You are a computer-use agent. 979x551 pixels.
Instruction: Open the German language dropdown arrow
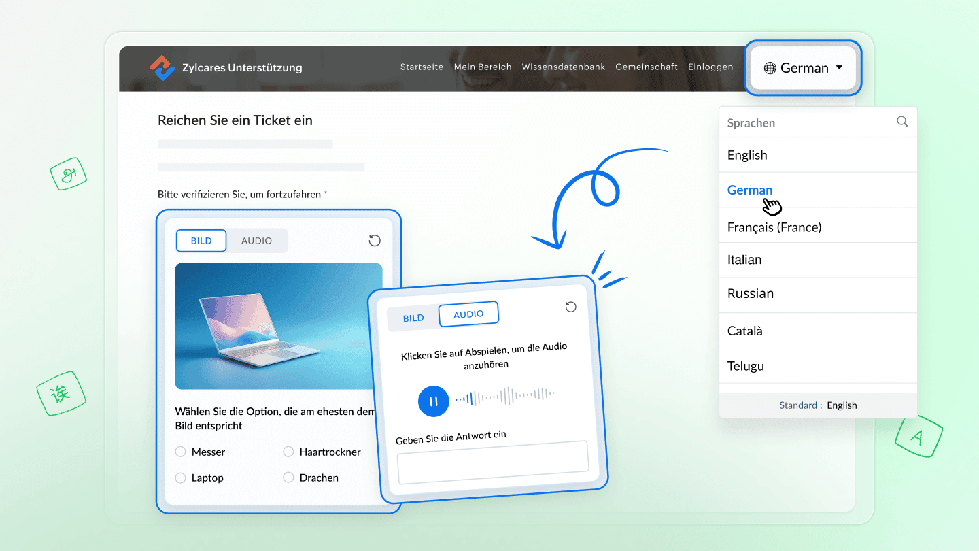click(839, 67)
